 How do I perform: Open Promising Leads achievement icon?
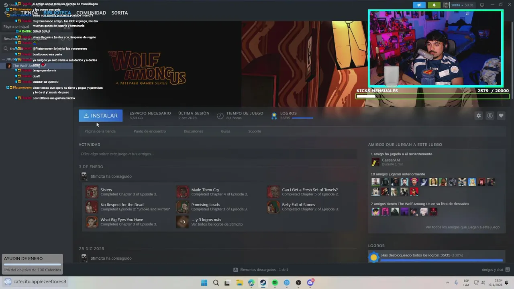(x=182, y=207)
